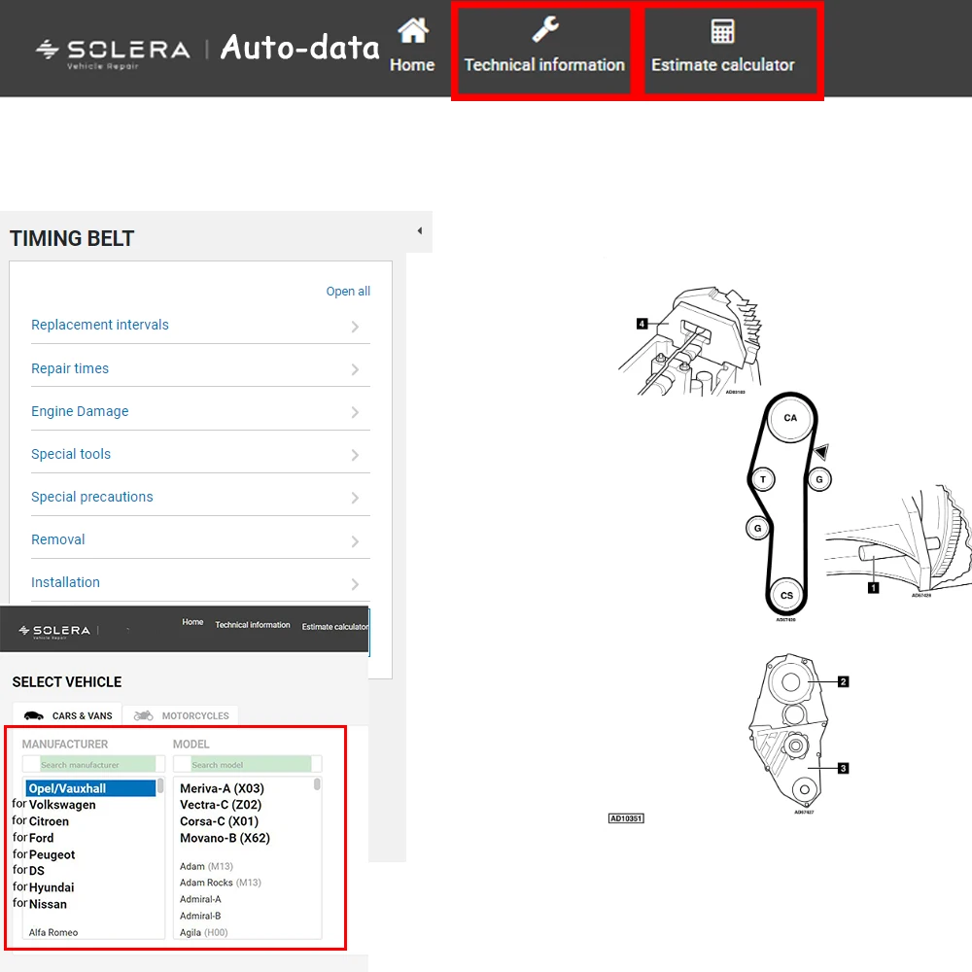Screen dimensions: 972x972
Task: Collapse the Timing Belt panel arrow
Action: tap(420, 230)
